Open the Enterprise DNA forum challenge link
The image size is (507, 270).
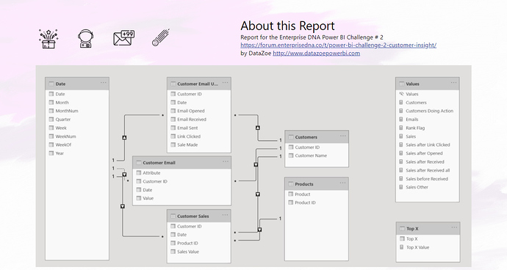[338, 45]
